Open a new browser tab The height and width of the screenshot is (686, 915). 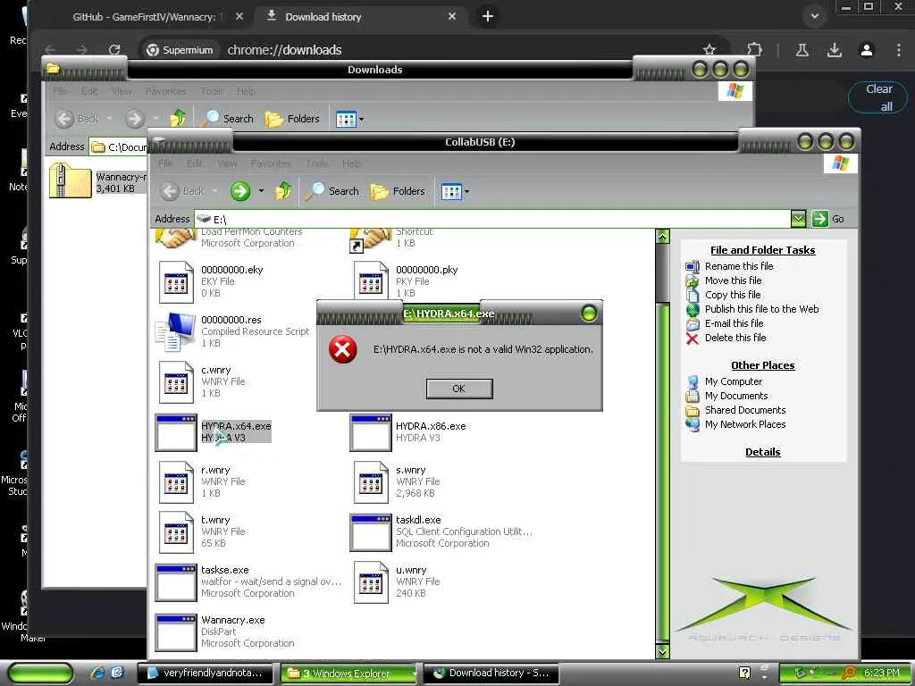pyautogui.click(x=488, y=16)
